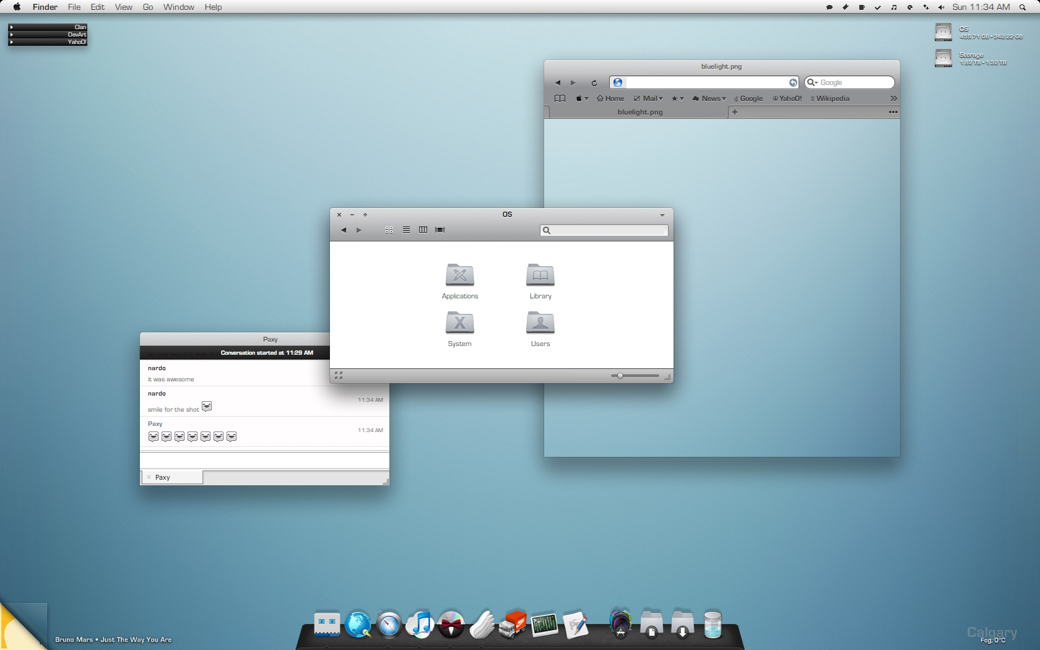Click the chat message input area
1040x650 pixels.
tap(264, 460)
